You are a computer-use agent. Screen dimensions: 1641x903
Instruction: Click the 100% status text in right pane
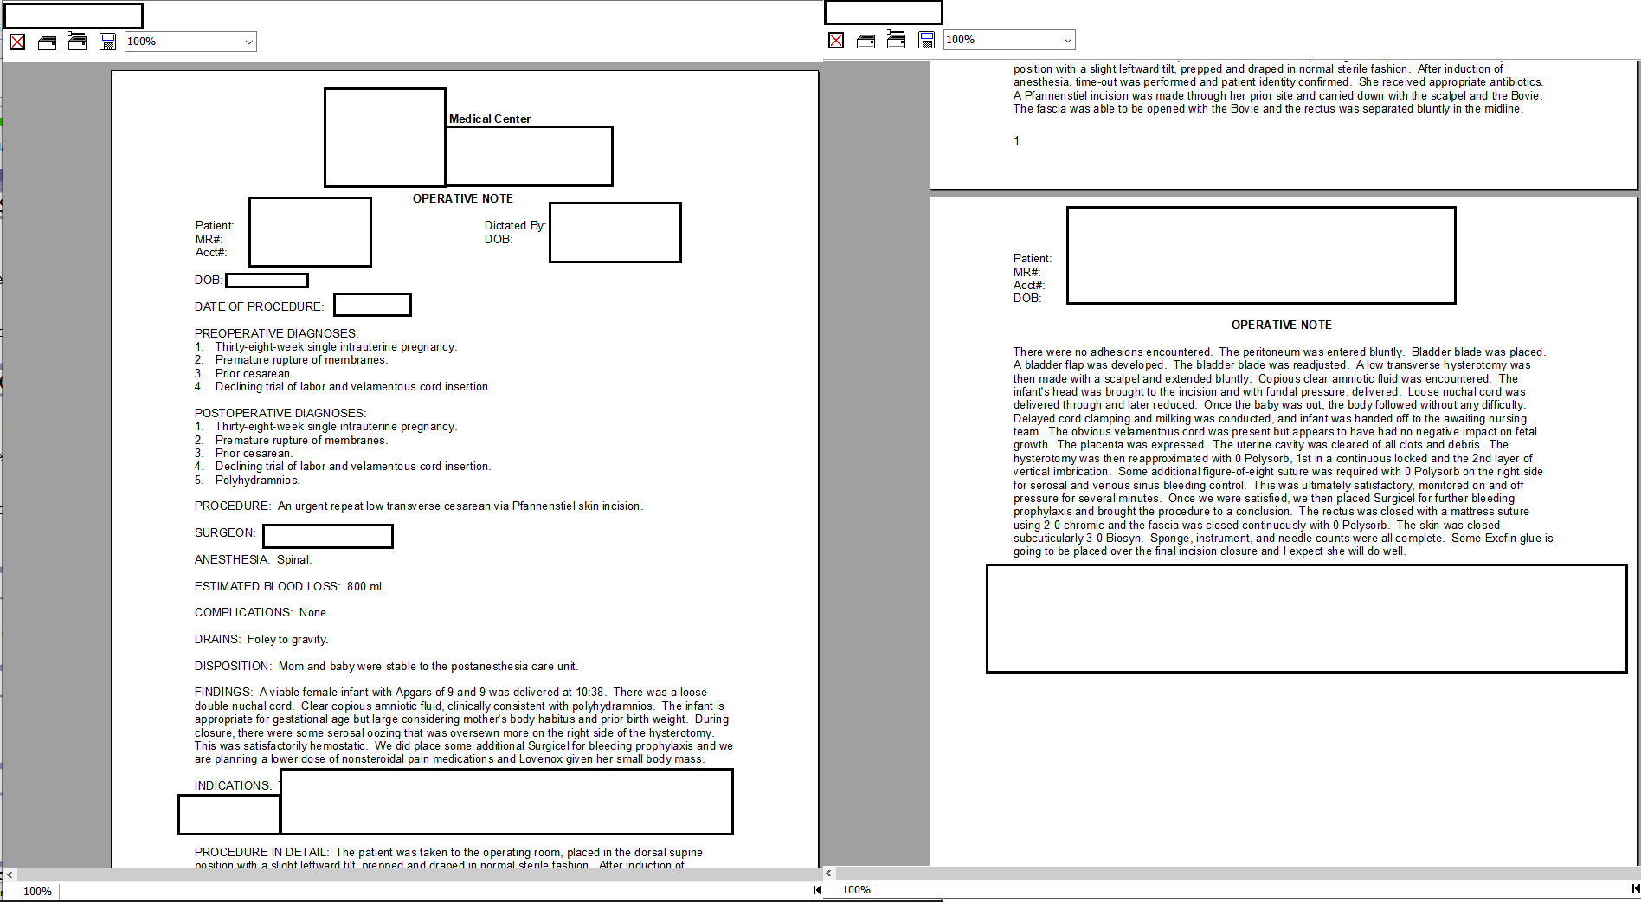(x=856, y=889)
